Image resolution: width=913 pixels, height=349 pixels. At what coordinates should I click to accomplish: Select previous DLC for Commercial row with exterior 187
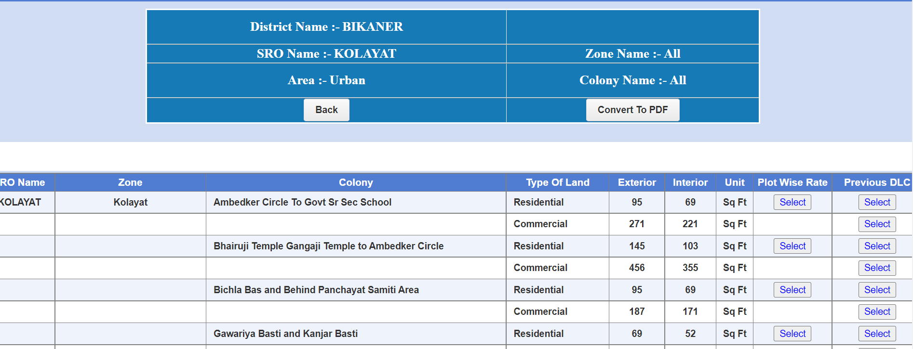pyautogui.click(x=877, y=311)
